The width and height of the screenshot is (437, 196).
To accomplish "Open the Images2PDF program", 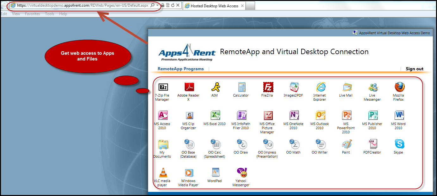I will pos(294,87).
